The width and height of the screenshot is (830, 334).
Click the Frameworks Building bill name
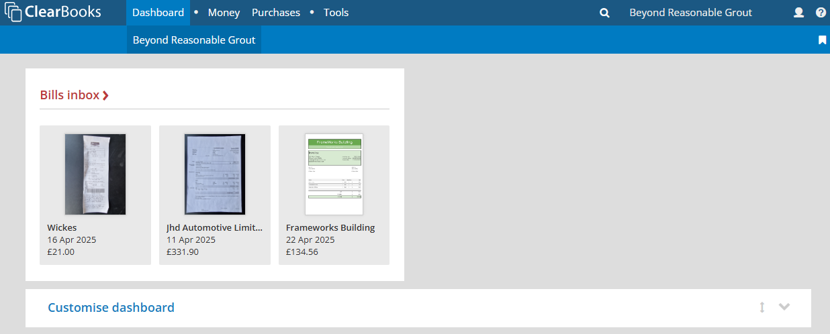330,227
